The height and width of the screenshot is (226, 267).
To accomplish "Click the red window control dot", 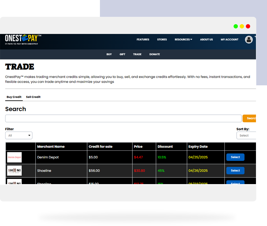I will pyautogui.click(x=248, y=26).
